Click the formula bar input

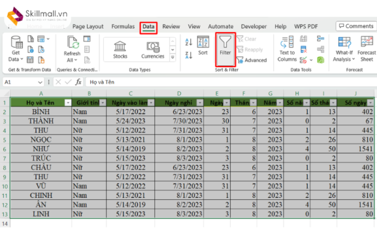(231, 82)
